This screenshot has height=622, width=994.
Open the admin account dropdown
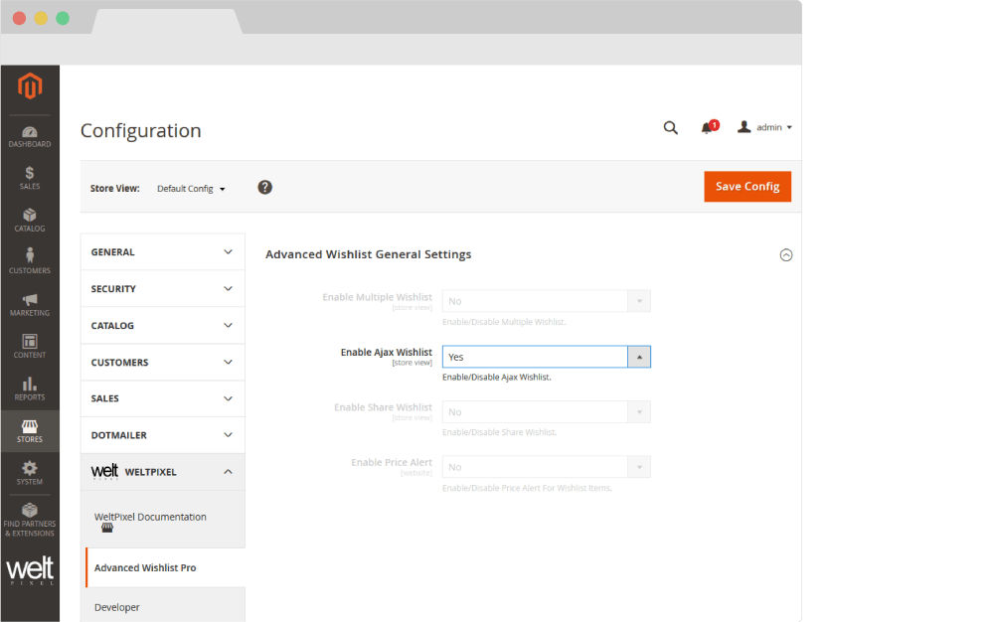(x=765, y=128)
